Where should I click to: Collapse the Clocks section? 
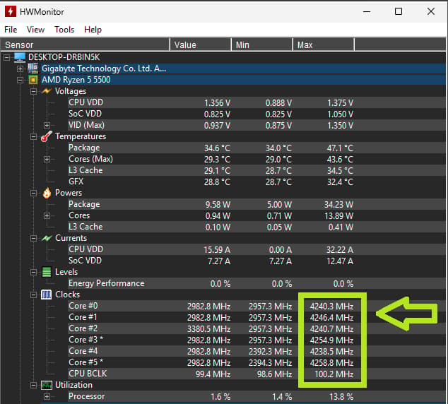coord(34,295)
